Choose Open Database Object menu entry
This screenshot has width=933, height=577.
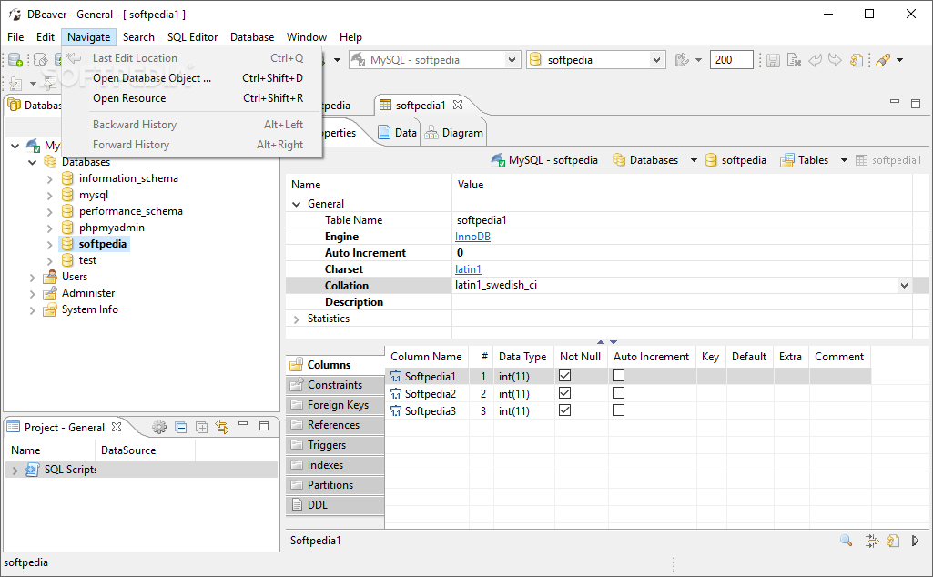(192, 78)
